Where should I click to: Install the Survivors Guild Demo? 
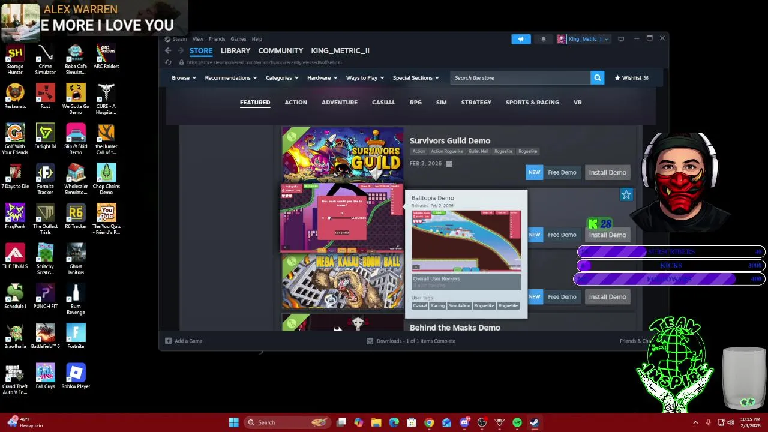click(x=607, y=173)
